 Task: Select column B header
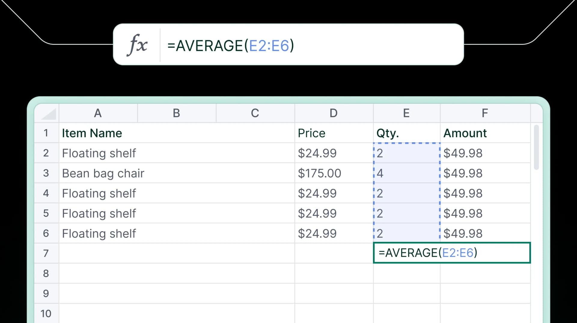tap(177, 113)
